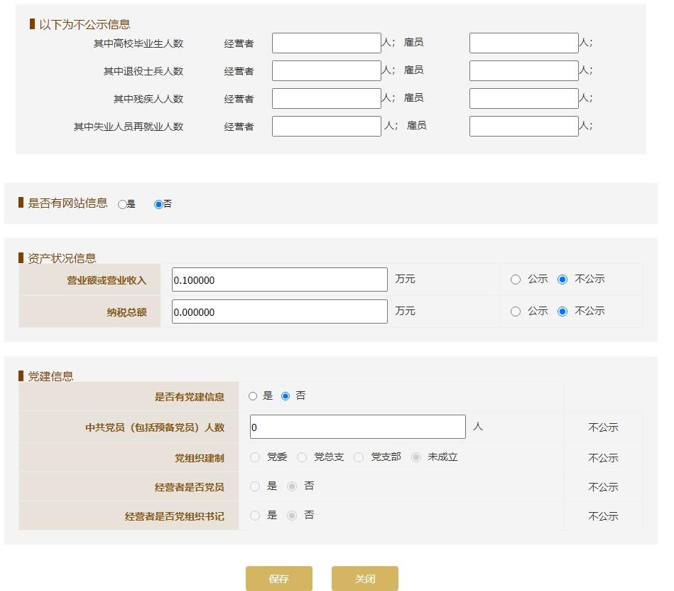Choose 公示 for 纳税总额

pos(516,312)
